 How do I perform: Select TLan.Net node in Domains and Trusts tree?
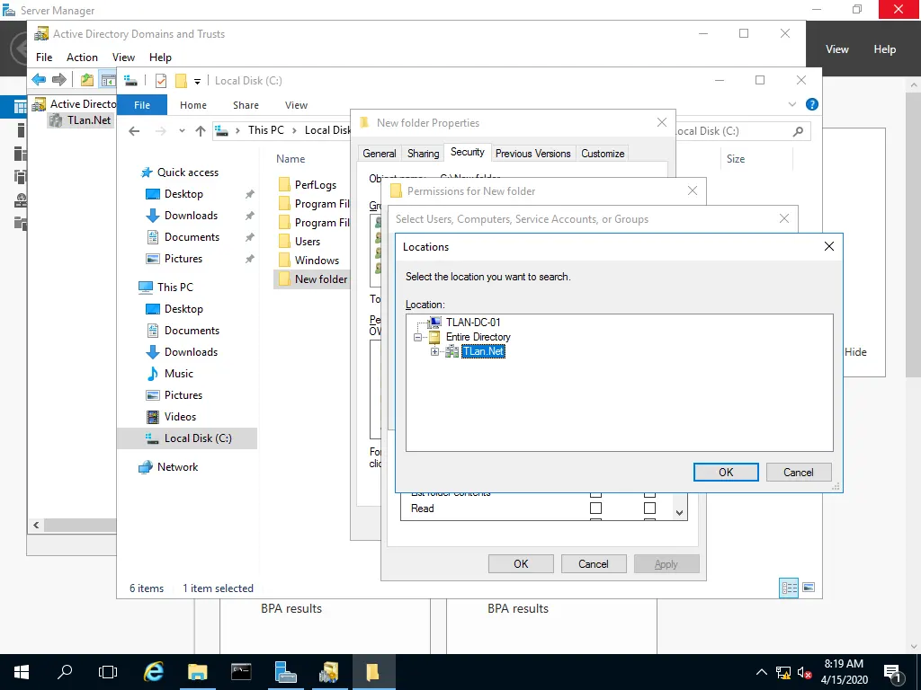(89, 120)
